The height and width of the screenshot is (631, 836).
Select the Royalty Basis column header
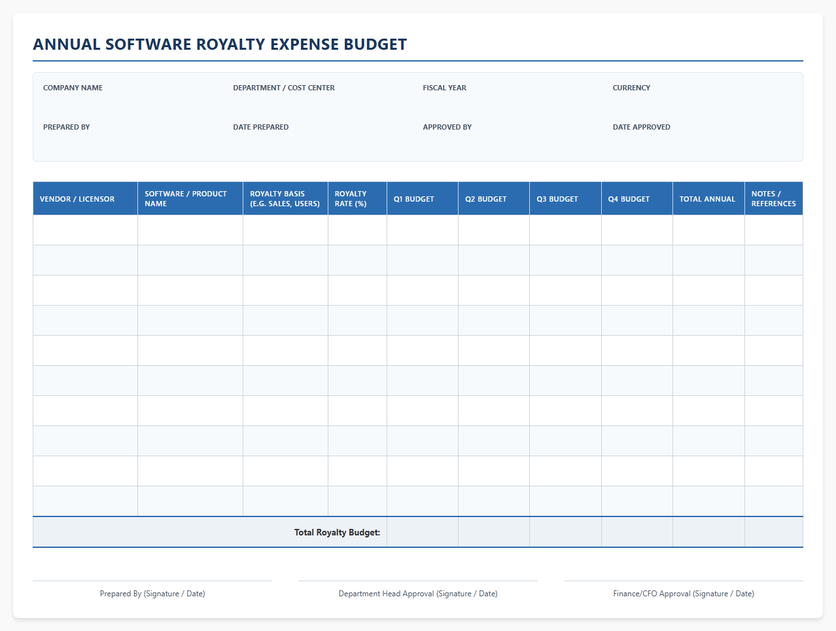(285, 199)
